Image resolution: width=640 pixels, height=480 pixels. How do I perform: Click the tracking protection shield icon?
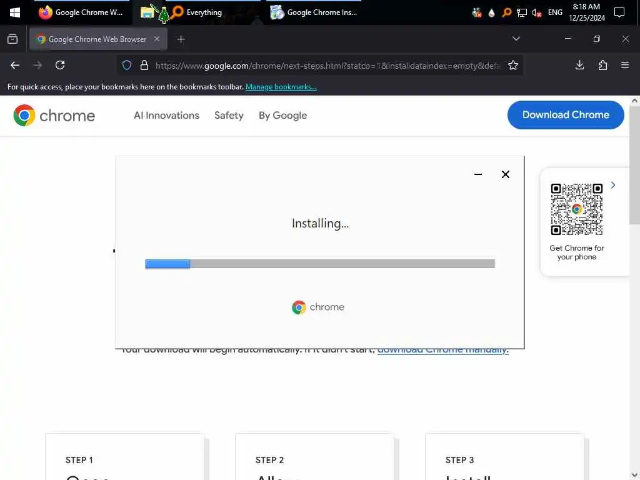tap(127, 65)
